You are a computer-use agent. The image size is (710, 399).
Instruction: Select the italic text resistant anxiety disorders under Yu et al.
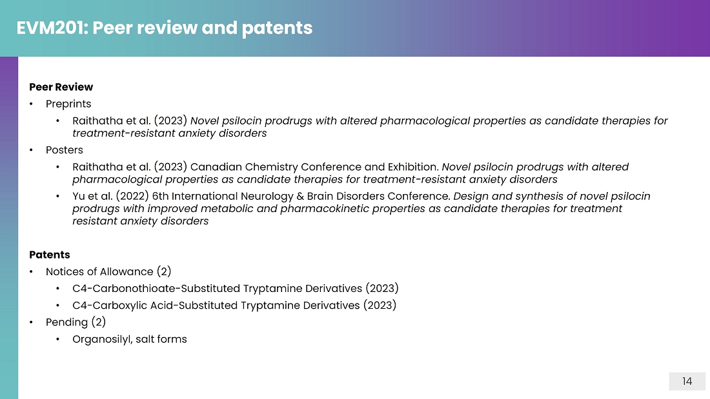[x=140, y=221]
